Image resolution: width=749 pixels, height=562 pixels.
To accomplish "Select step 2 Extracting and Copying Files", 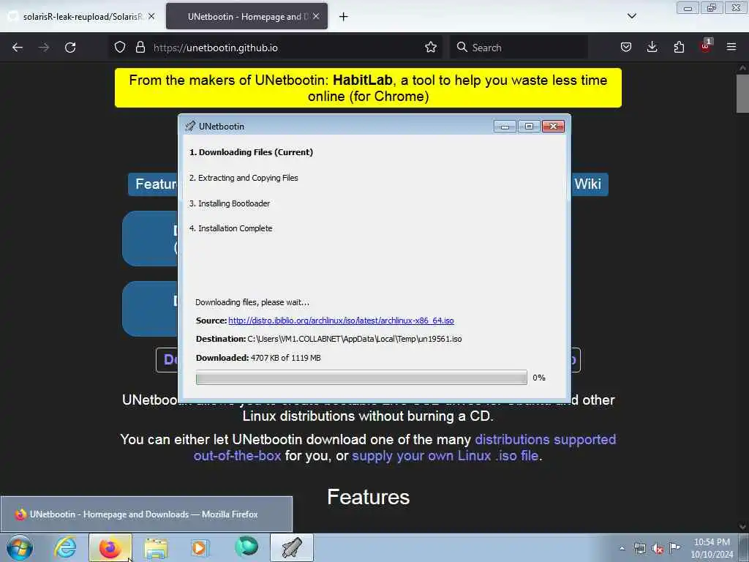I will pos(244,178).
